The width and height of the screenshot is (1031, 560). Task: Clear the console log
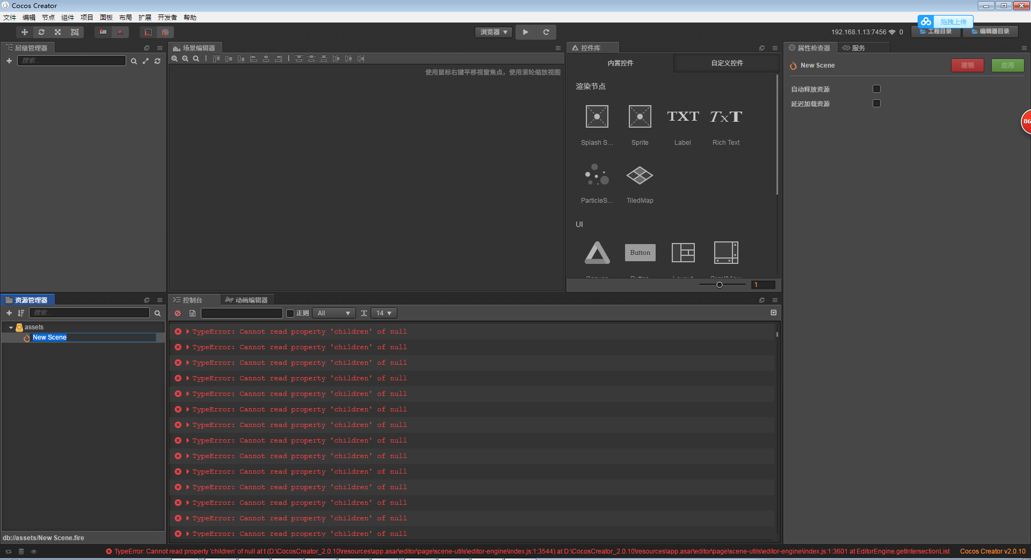[x=178, y=313]
